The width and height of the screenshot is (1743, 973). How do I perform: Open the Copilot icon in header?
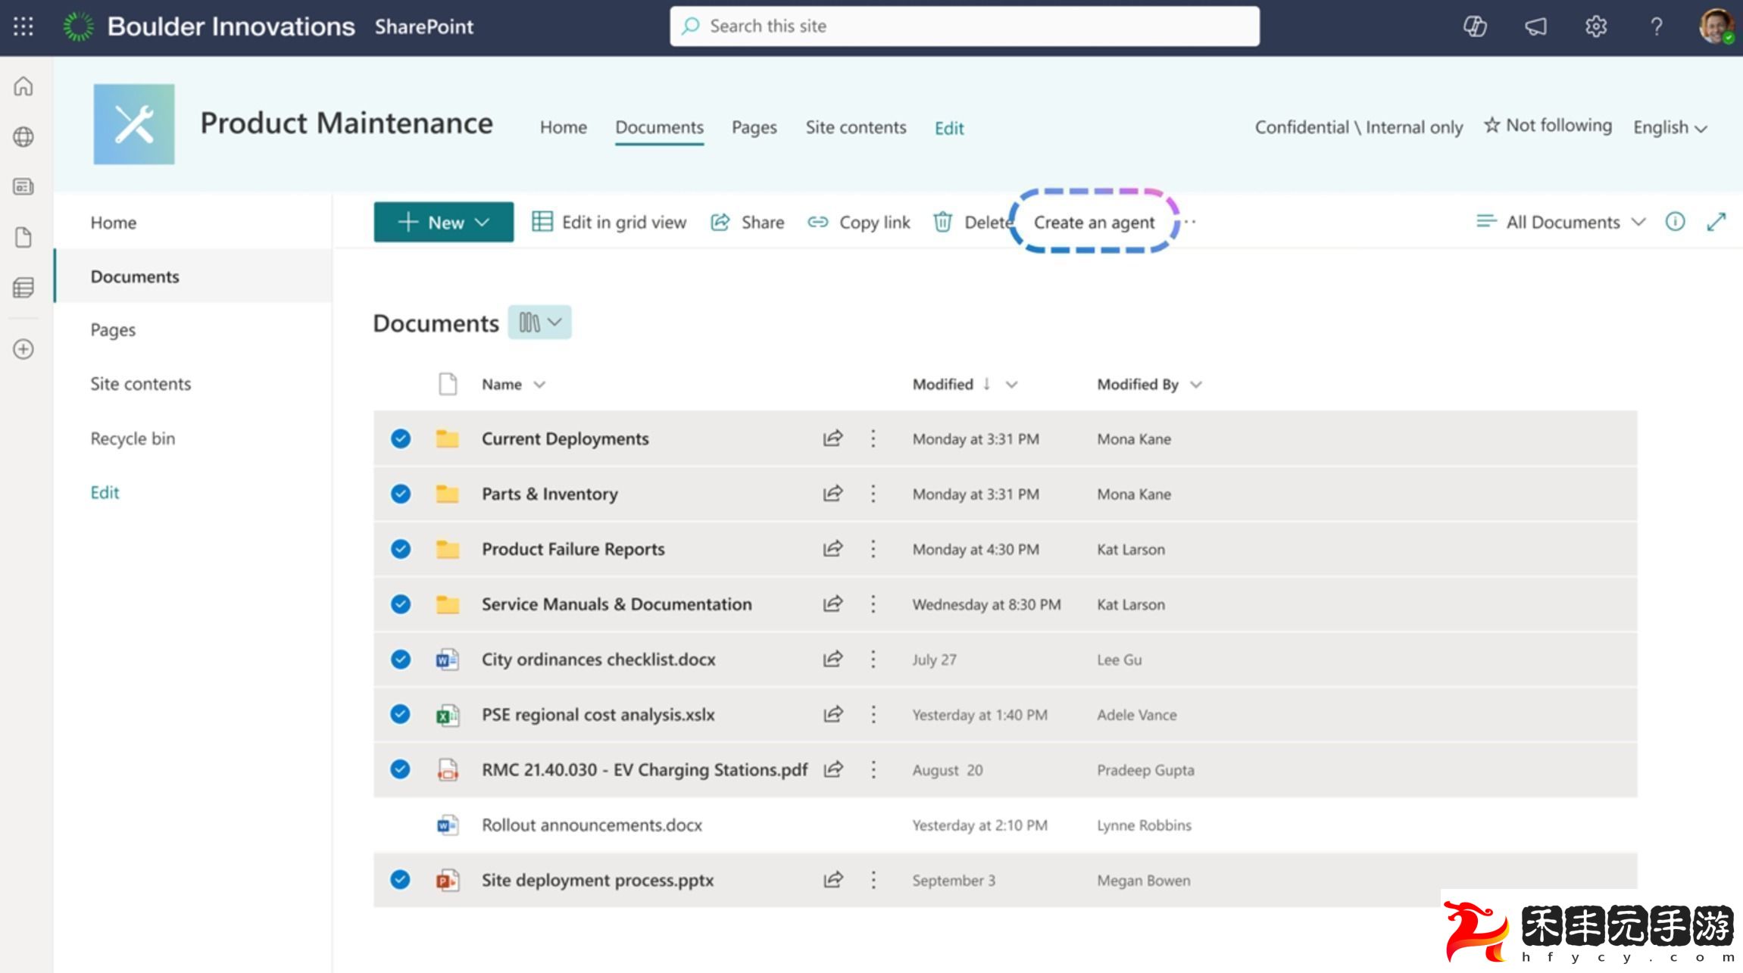(1474, 27)
